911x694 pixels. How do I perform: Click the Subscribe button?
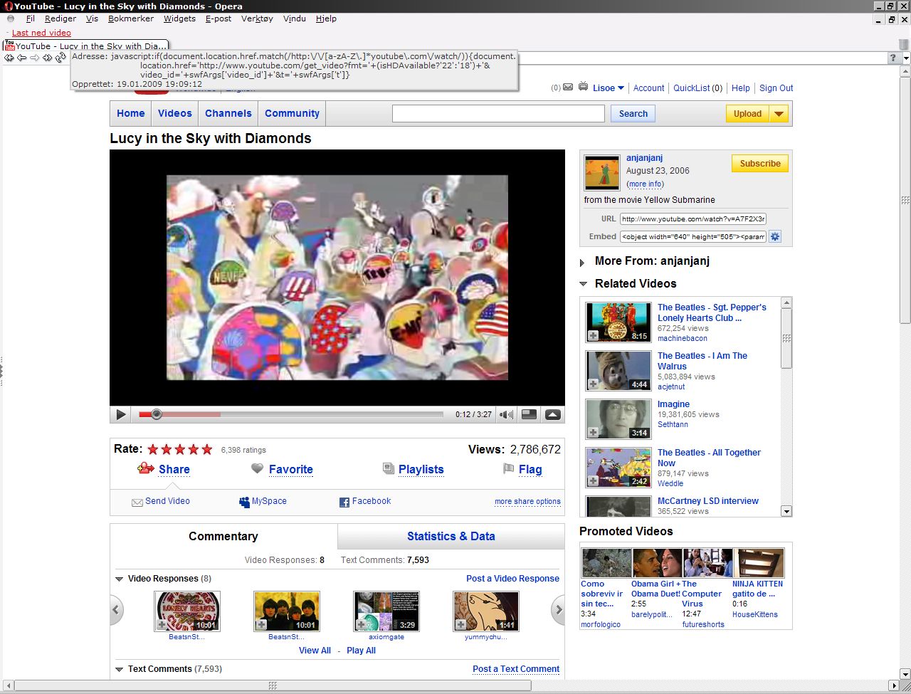click(x=760, y=163)
